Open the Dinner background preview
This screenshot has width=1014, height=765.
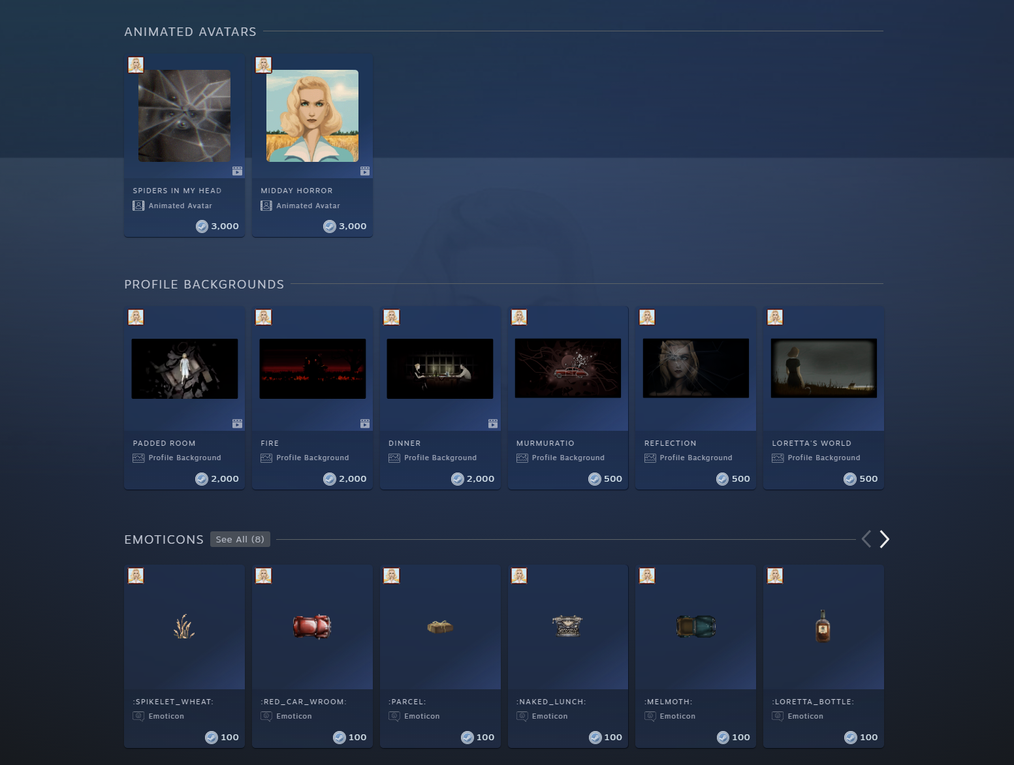[x=440, y=368]
